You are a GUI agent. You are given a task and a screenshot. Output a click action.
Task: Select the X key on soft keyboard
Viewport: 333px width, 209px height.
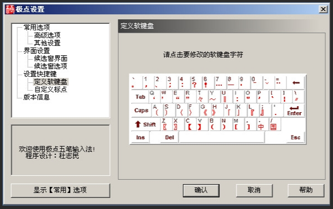pyautogui.click(x=178, y=124)
